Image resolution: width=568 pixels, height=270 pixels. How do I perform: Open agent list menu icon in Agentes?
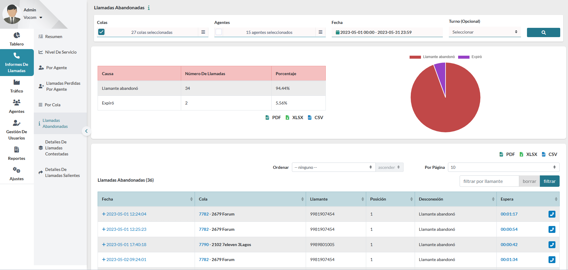click(320, 32)
